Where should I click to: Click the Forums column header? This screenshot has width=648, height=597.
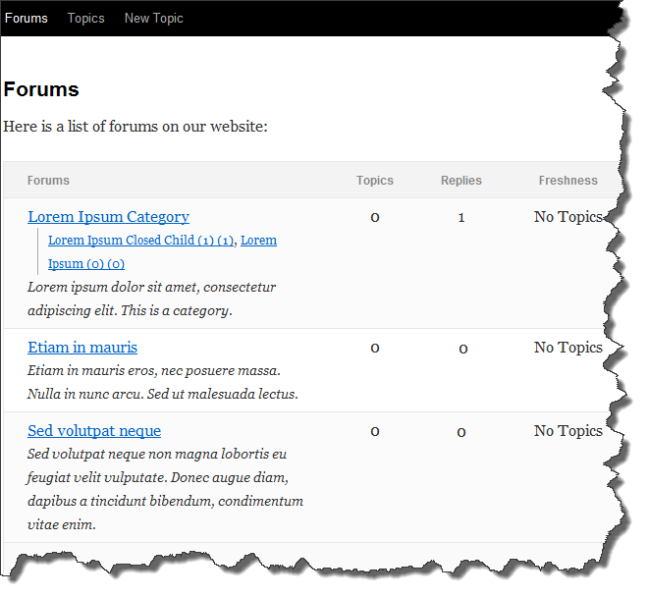48,181
